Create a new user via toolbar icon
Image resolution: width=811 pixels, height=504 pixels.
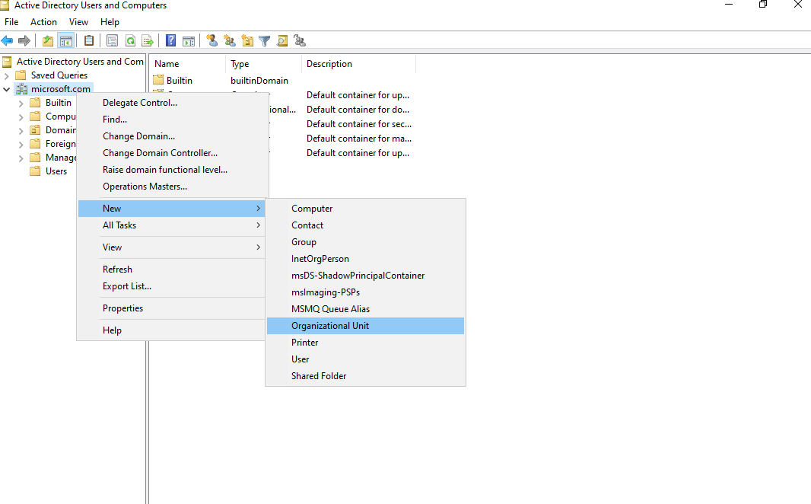coord(211,40)
